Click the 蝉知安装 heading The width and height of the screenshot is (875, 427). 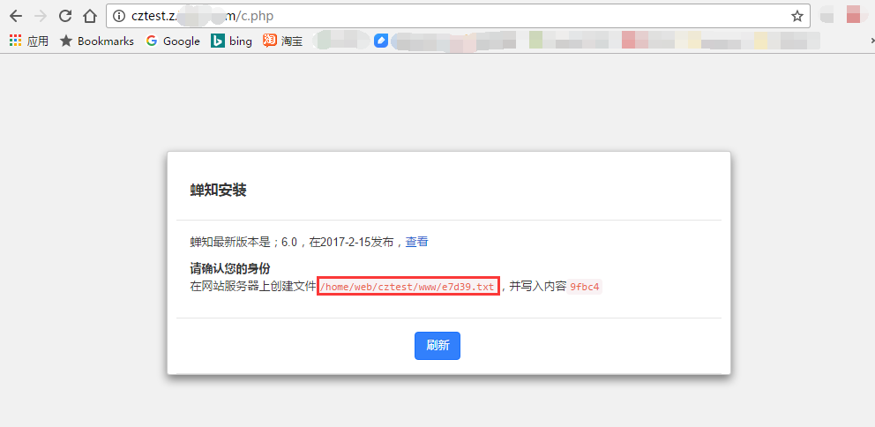point(218,191)
